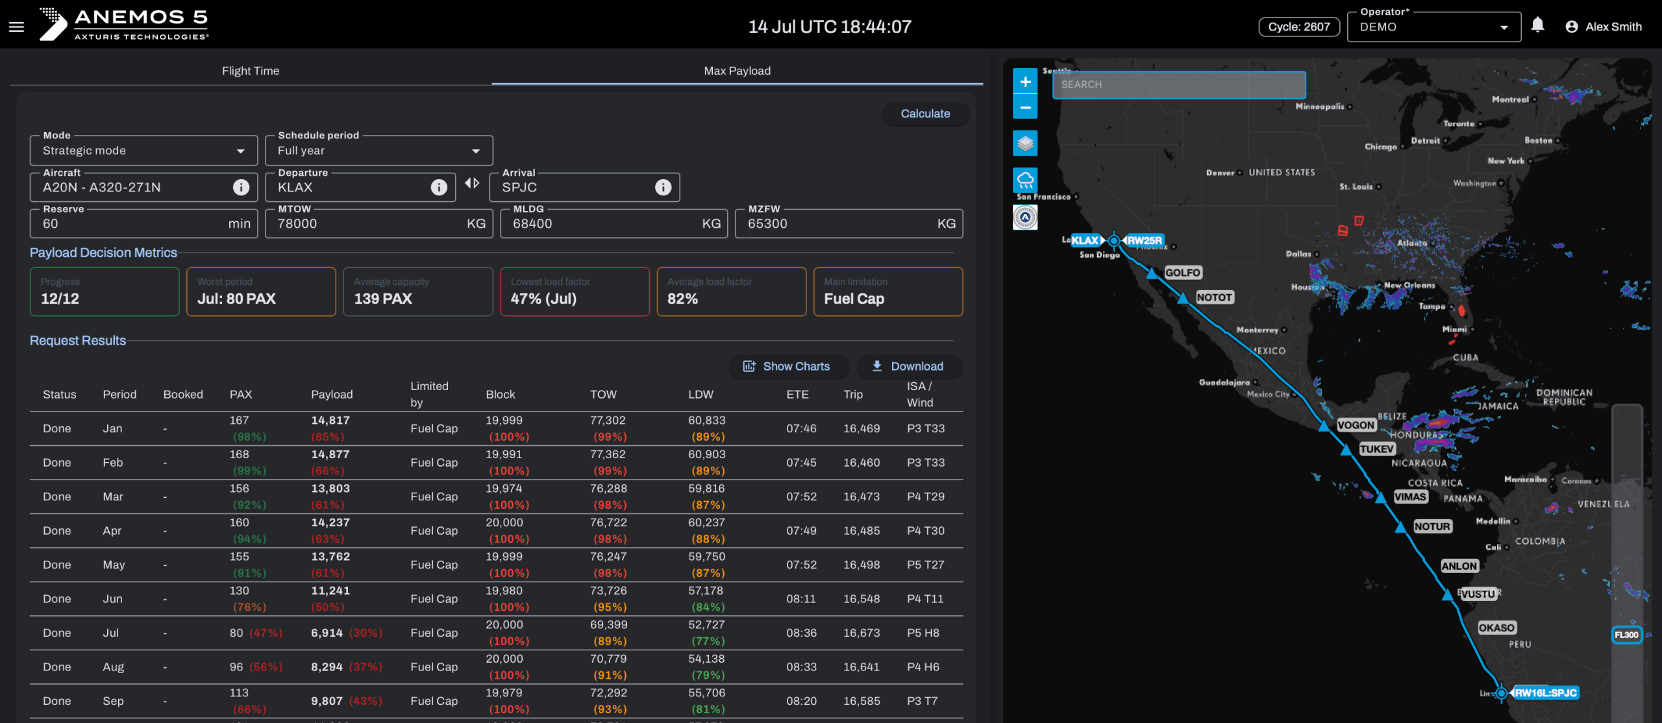Adjust the FL300 flight level slider
Image resolution: width=1662 pixels, height=723 pixels.
[1626, 635]
